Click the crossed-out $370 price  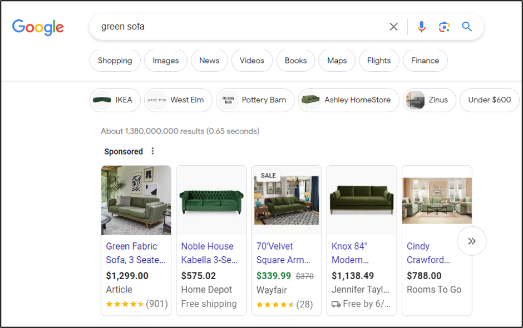click(305, 276)
